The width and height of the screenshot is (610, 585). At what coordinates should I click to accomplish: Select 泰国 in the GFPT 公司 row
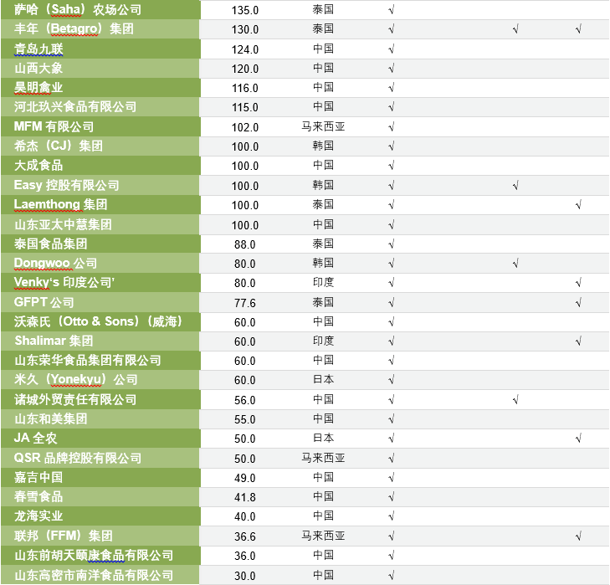pos(323,302)
